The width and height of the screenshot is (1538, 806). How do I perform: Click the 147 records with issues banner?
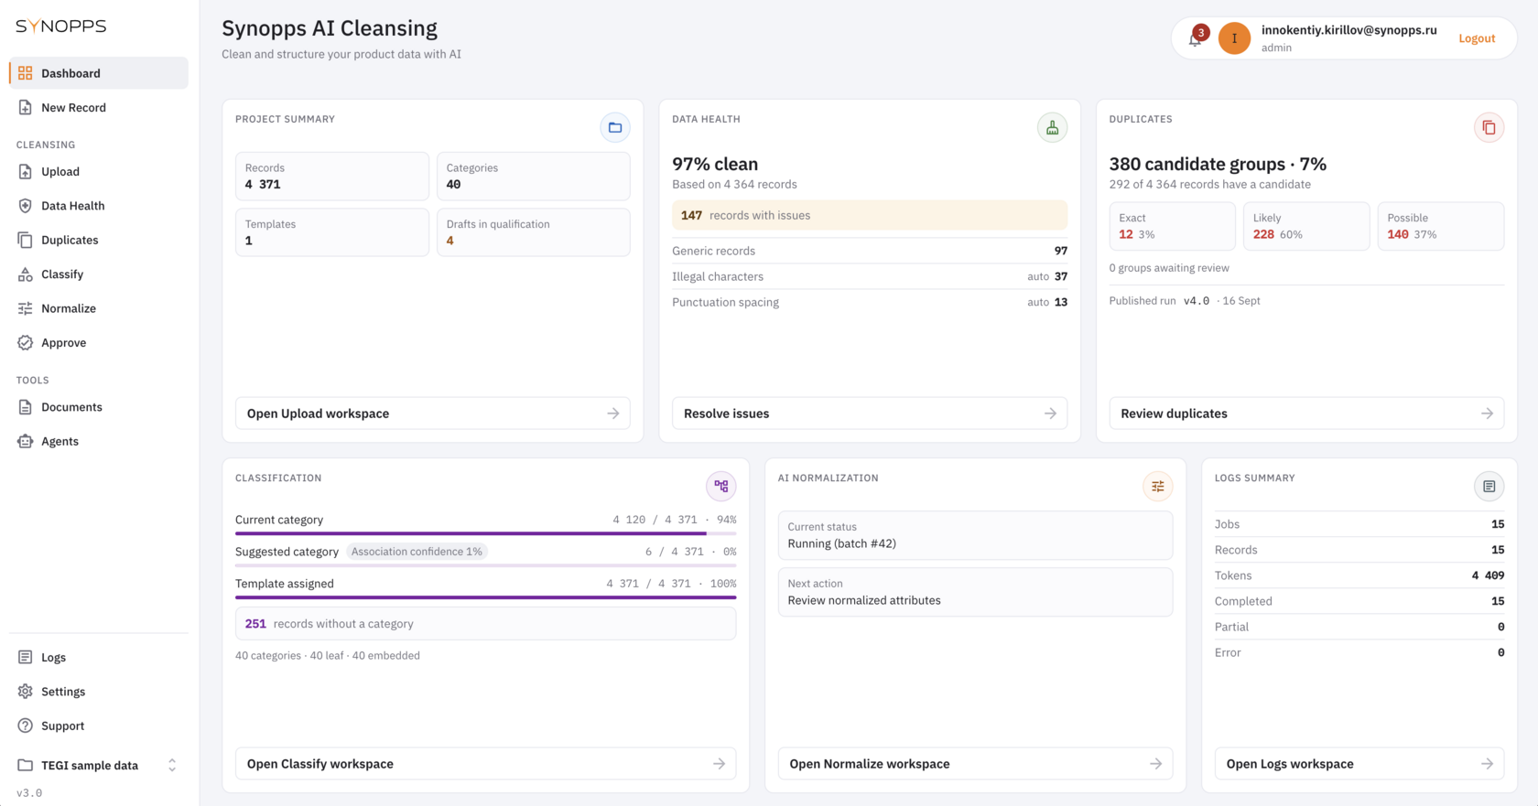coord(870,215)
